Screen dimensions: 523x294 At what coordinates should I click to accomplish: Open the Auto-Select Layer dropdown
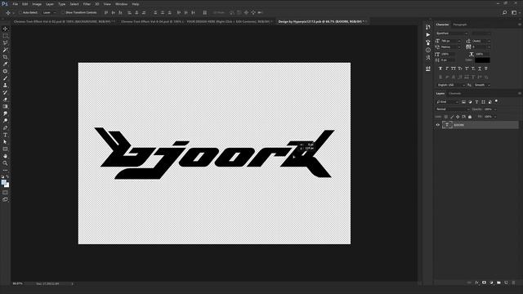pos(49,13)
